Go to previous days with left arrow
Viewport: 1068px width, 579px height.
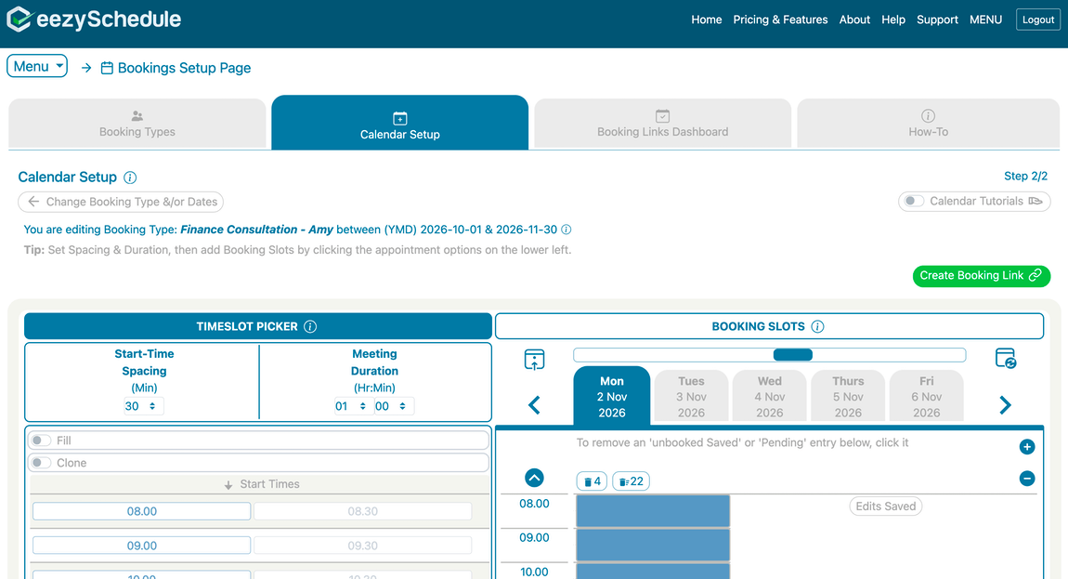(x=535, y=405)
